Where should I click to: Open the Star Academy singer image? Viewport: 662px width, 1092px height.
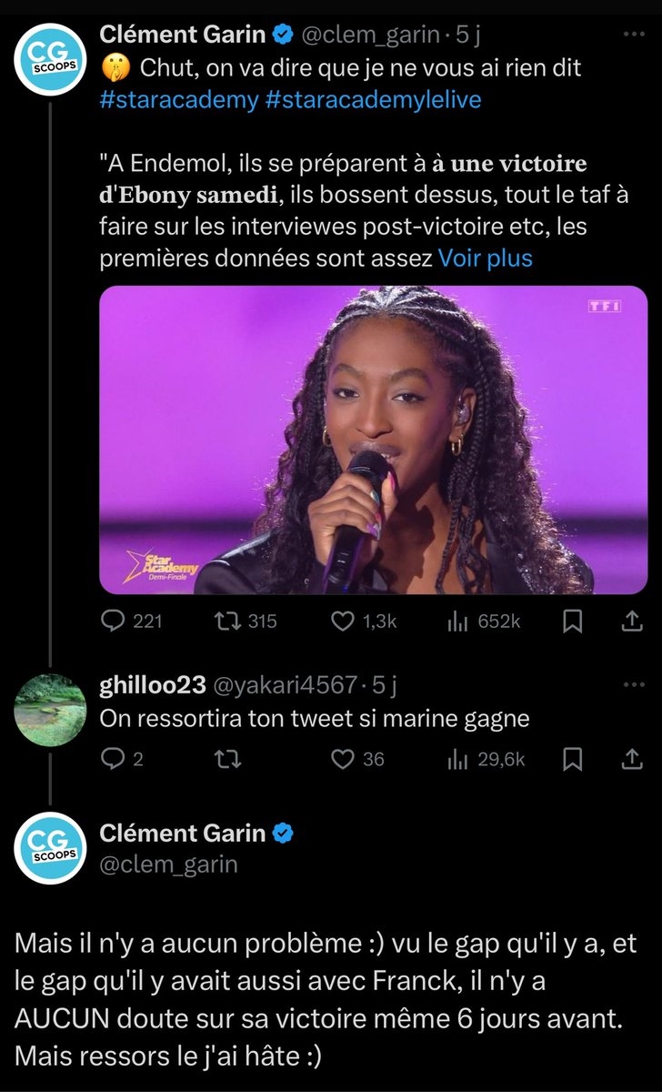click(373, 440)
